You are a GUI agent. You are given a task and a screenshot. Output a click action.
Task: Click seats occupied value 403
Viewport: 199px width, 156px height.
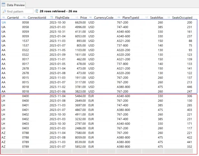[x=190, y=110]
